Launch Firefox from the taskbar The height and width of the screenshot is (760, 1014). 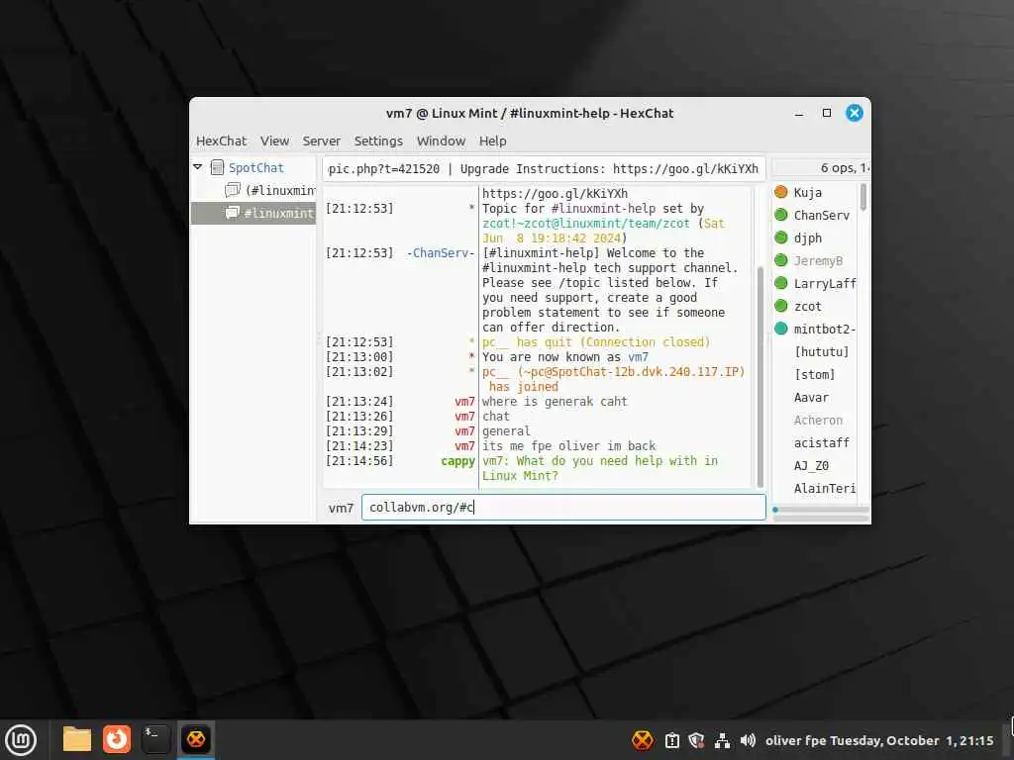click(117, 739)
